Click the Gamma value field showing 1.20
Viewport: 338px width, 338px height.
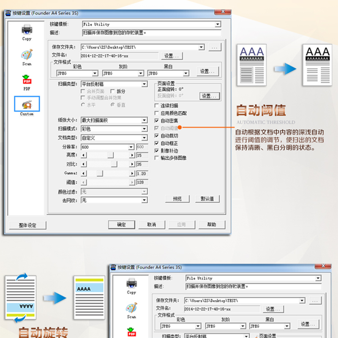[x=142, y=173]
